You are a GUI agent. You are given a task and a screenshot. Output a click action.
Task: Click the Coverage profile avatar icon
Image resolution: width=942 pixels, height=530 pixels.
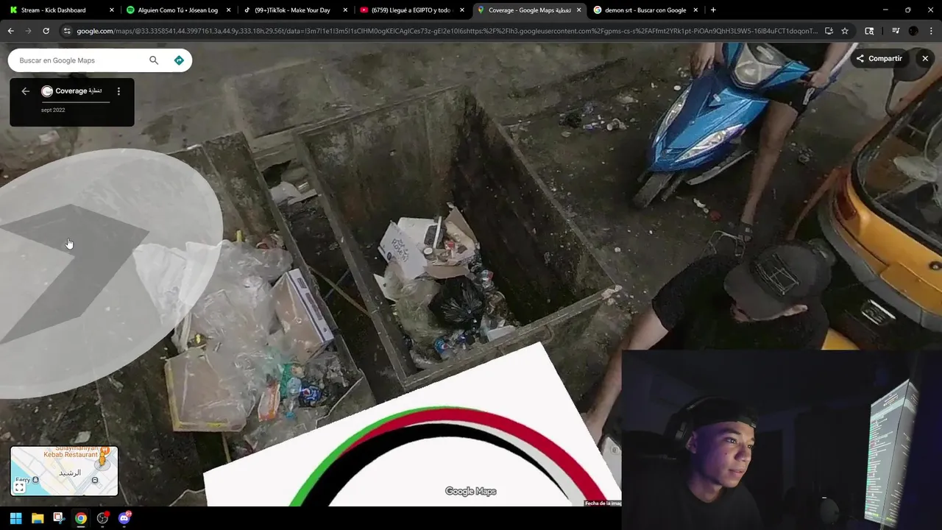[47, 91]
